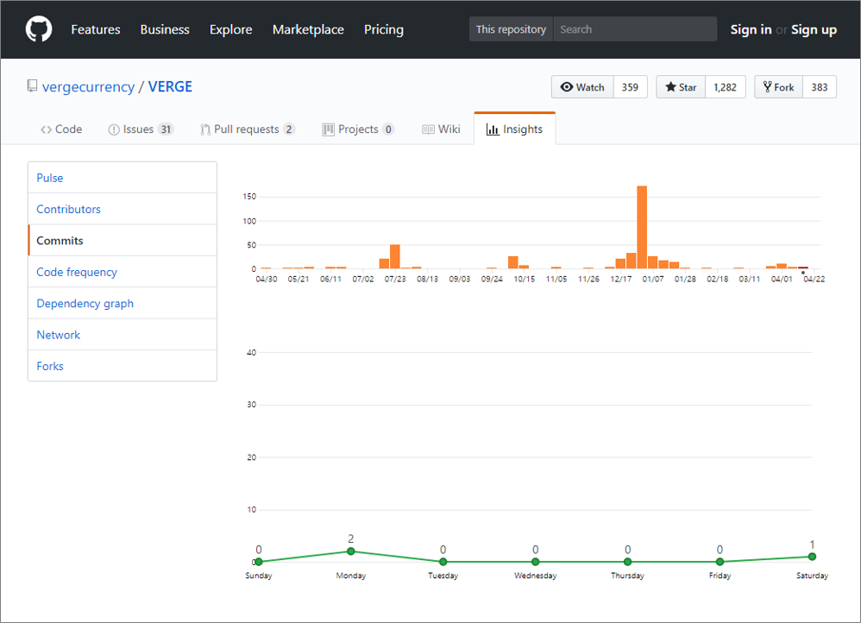The height and width of the screenshot is (623, 861).
Task: Click the Watch button with eye icon
Action: [582, 87]
